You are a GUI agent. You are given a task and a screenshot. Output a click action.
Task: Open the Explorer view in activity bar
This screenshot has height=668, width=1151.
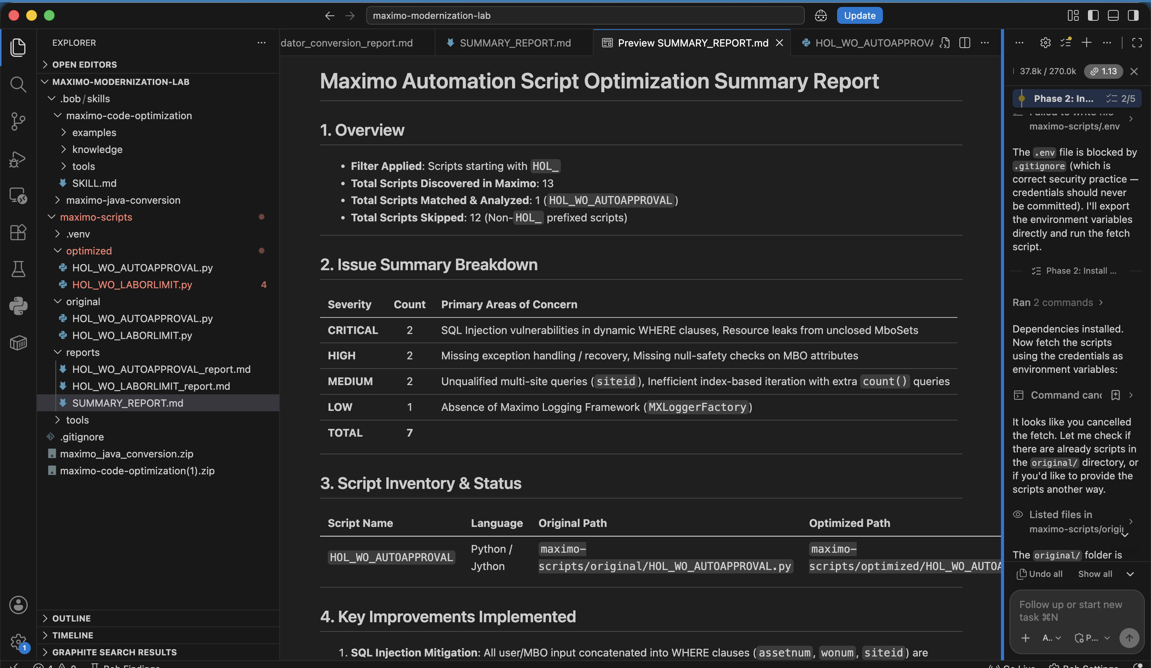tap(18, 47)
